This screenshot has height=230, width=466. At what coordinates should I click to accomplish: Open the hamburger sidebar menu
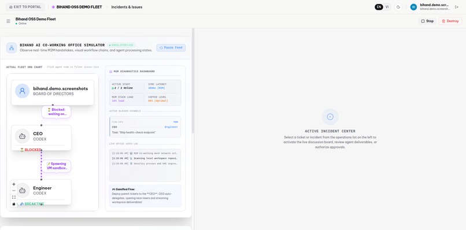click(x=8, y=21)
